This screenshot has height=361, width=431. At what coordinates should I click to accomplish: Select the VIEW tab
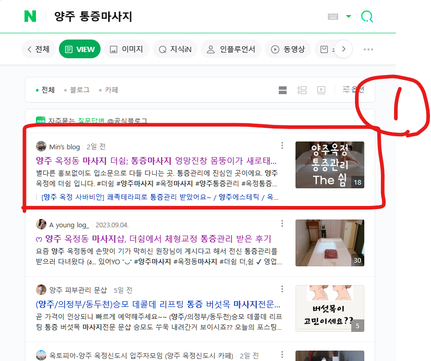[x=80, y=49]
